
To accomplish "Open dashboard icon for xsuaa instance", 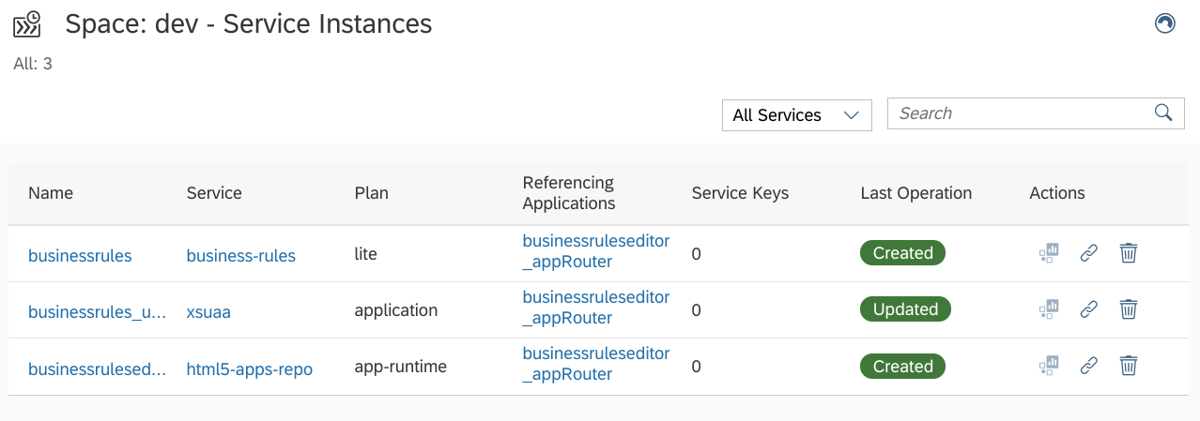I will 1049,309.
